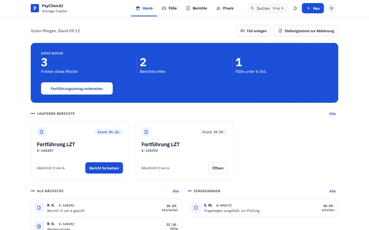This screenshot has height=230, width=369.
Task: Show all under Als Nächstes
Action: tap(176, 191)
